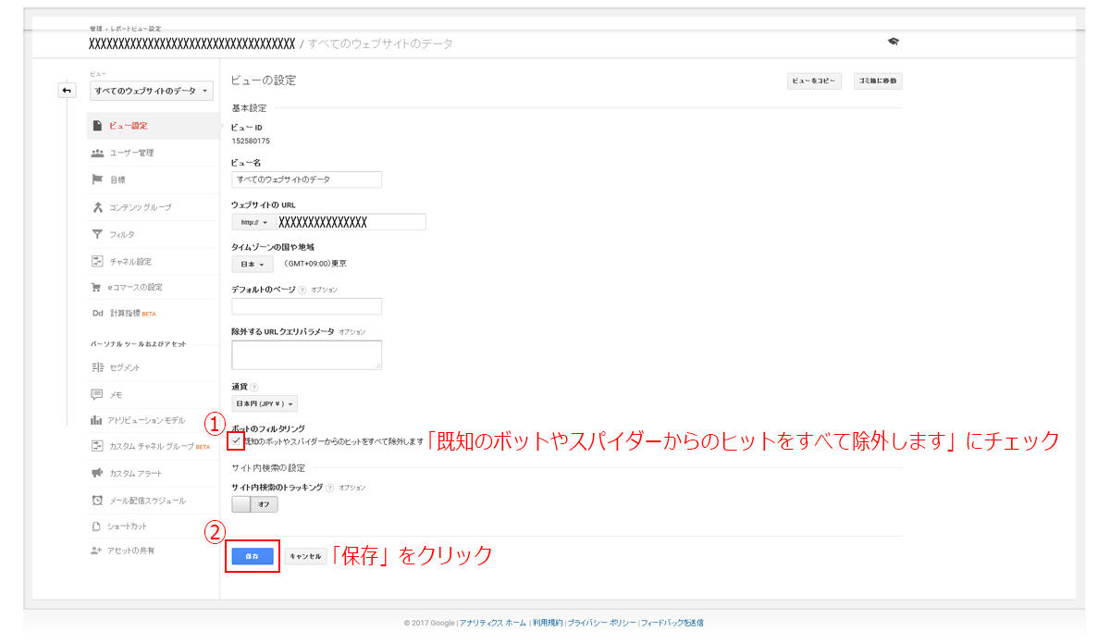Open the アナリティクス ホーム footer link

[492, 623]
